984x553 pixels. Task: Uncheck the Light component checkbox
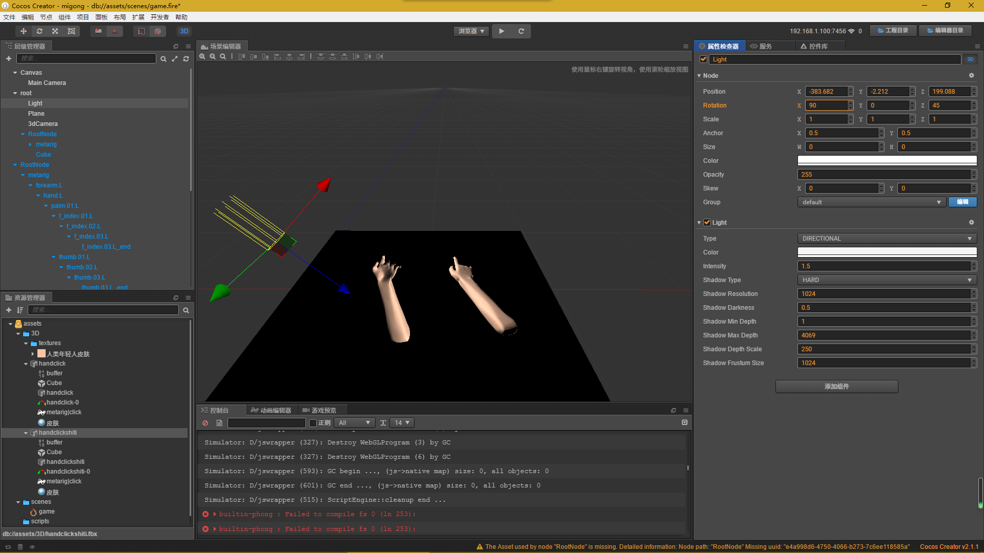click(x=707, y=223)
